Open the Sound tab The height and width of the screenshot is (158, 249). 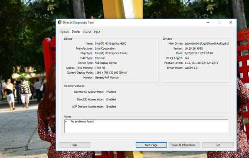[87, 32]
